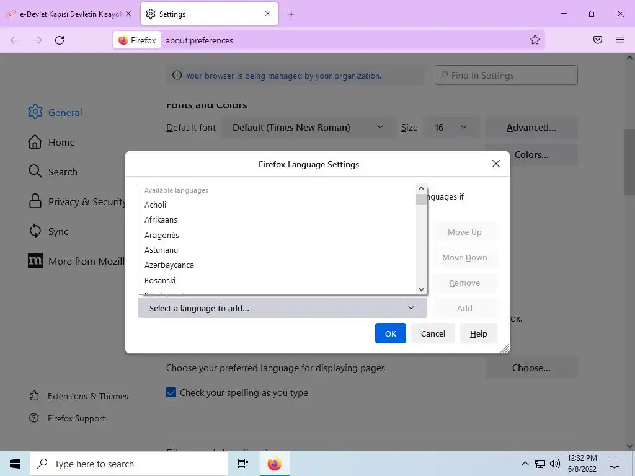Screen dimensions: 635x476
Task: Bookmark this page with the star icon
Action: point(535,40)
